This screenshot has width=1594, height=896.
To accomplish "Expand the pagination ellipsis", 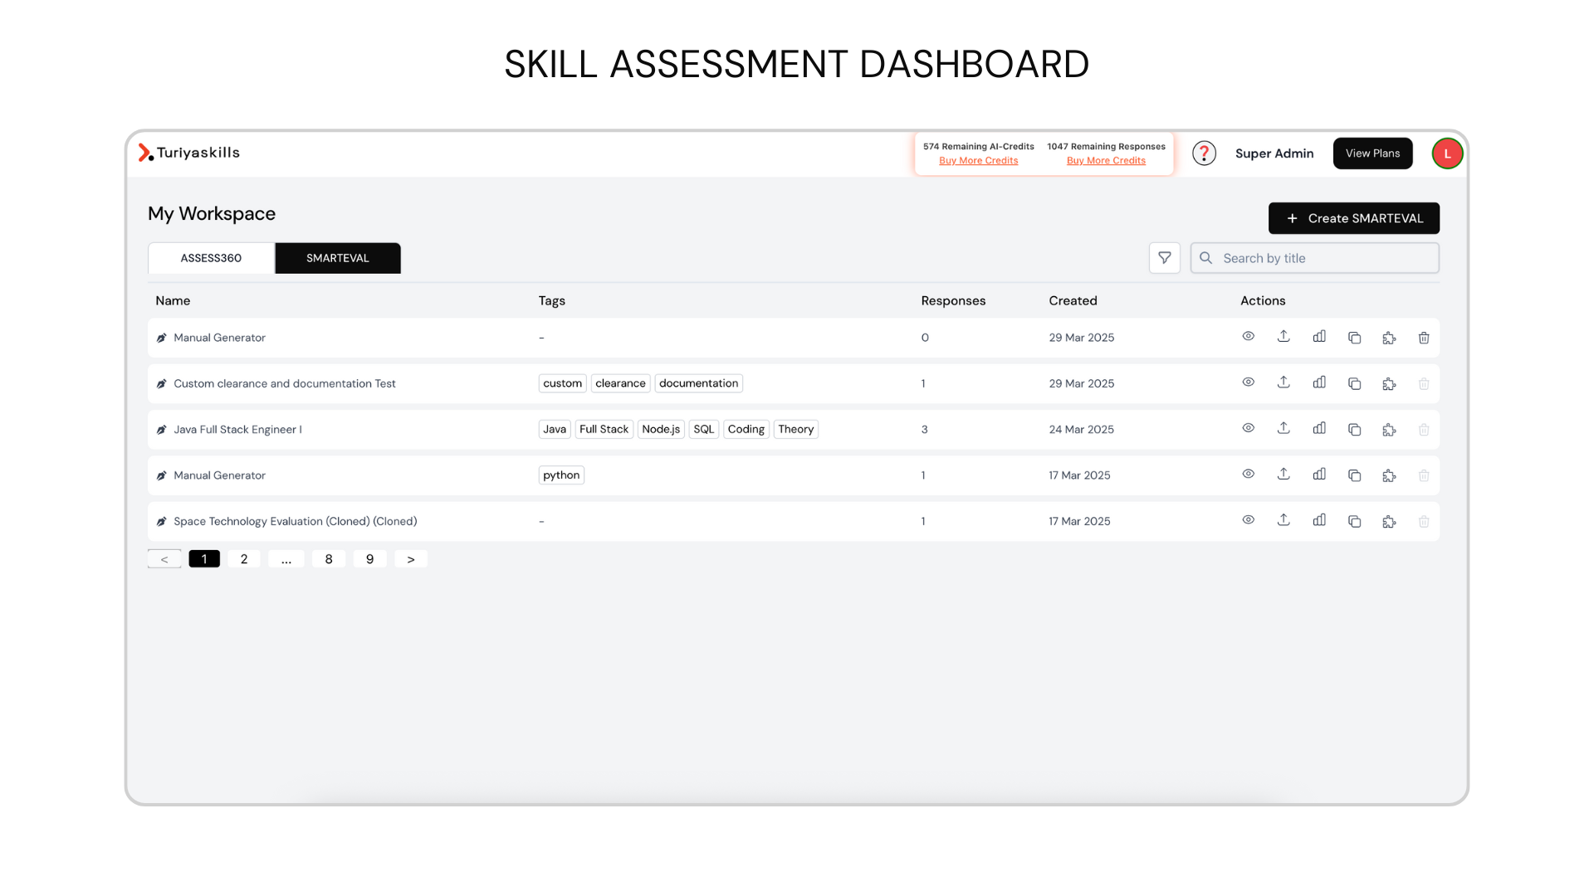I will tap(286, 559).
